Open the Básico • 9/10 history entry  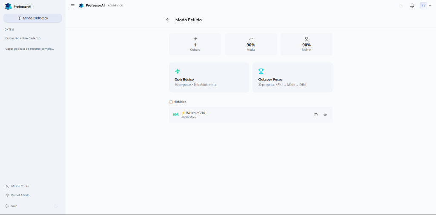[250, 115]
